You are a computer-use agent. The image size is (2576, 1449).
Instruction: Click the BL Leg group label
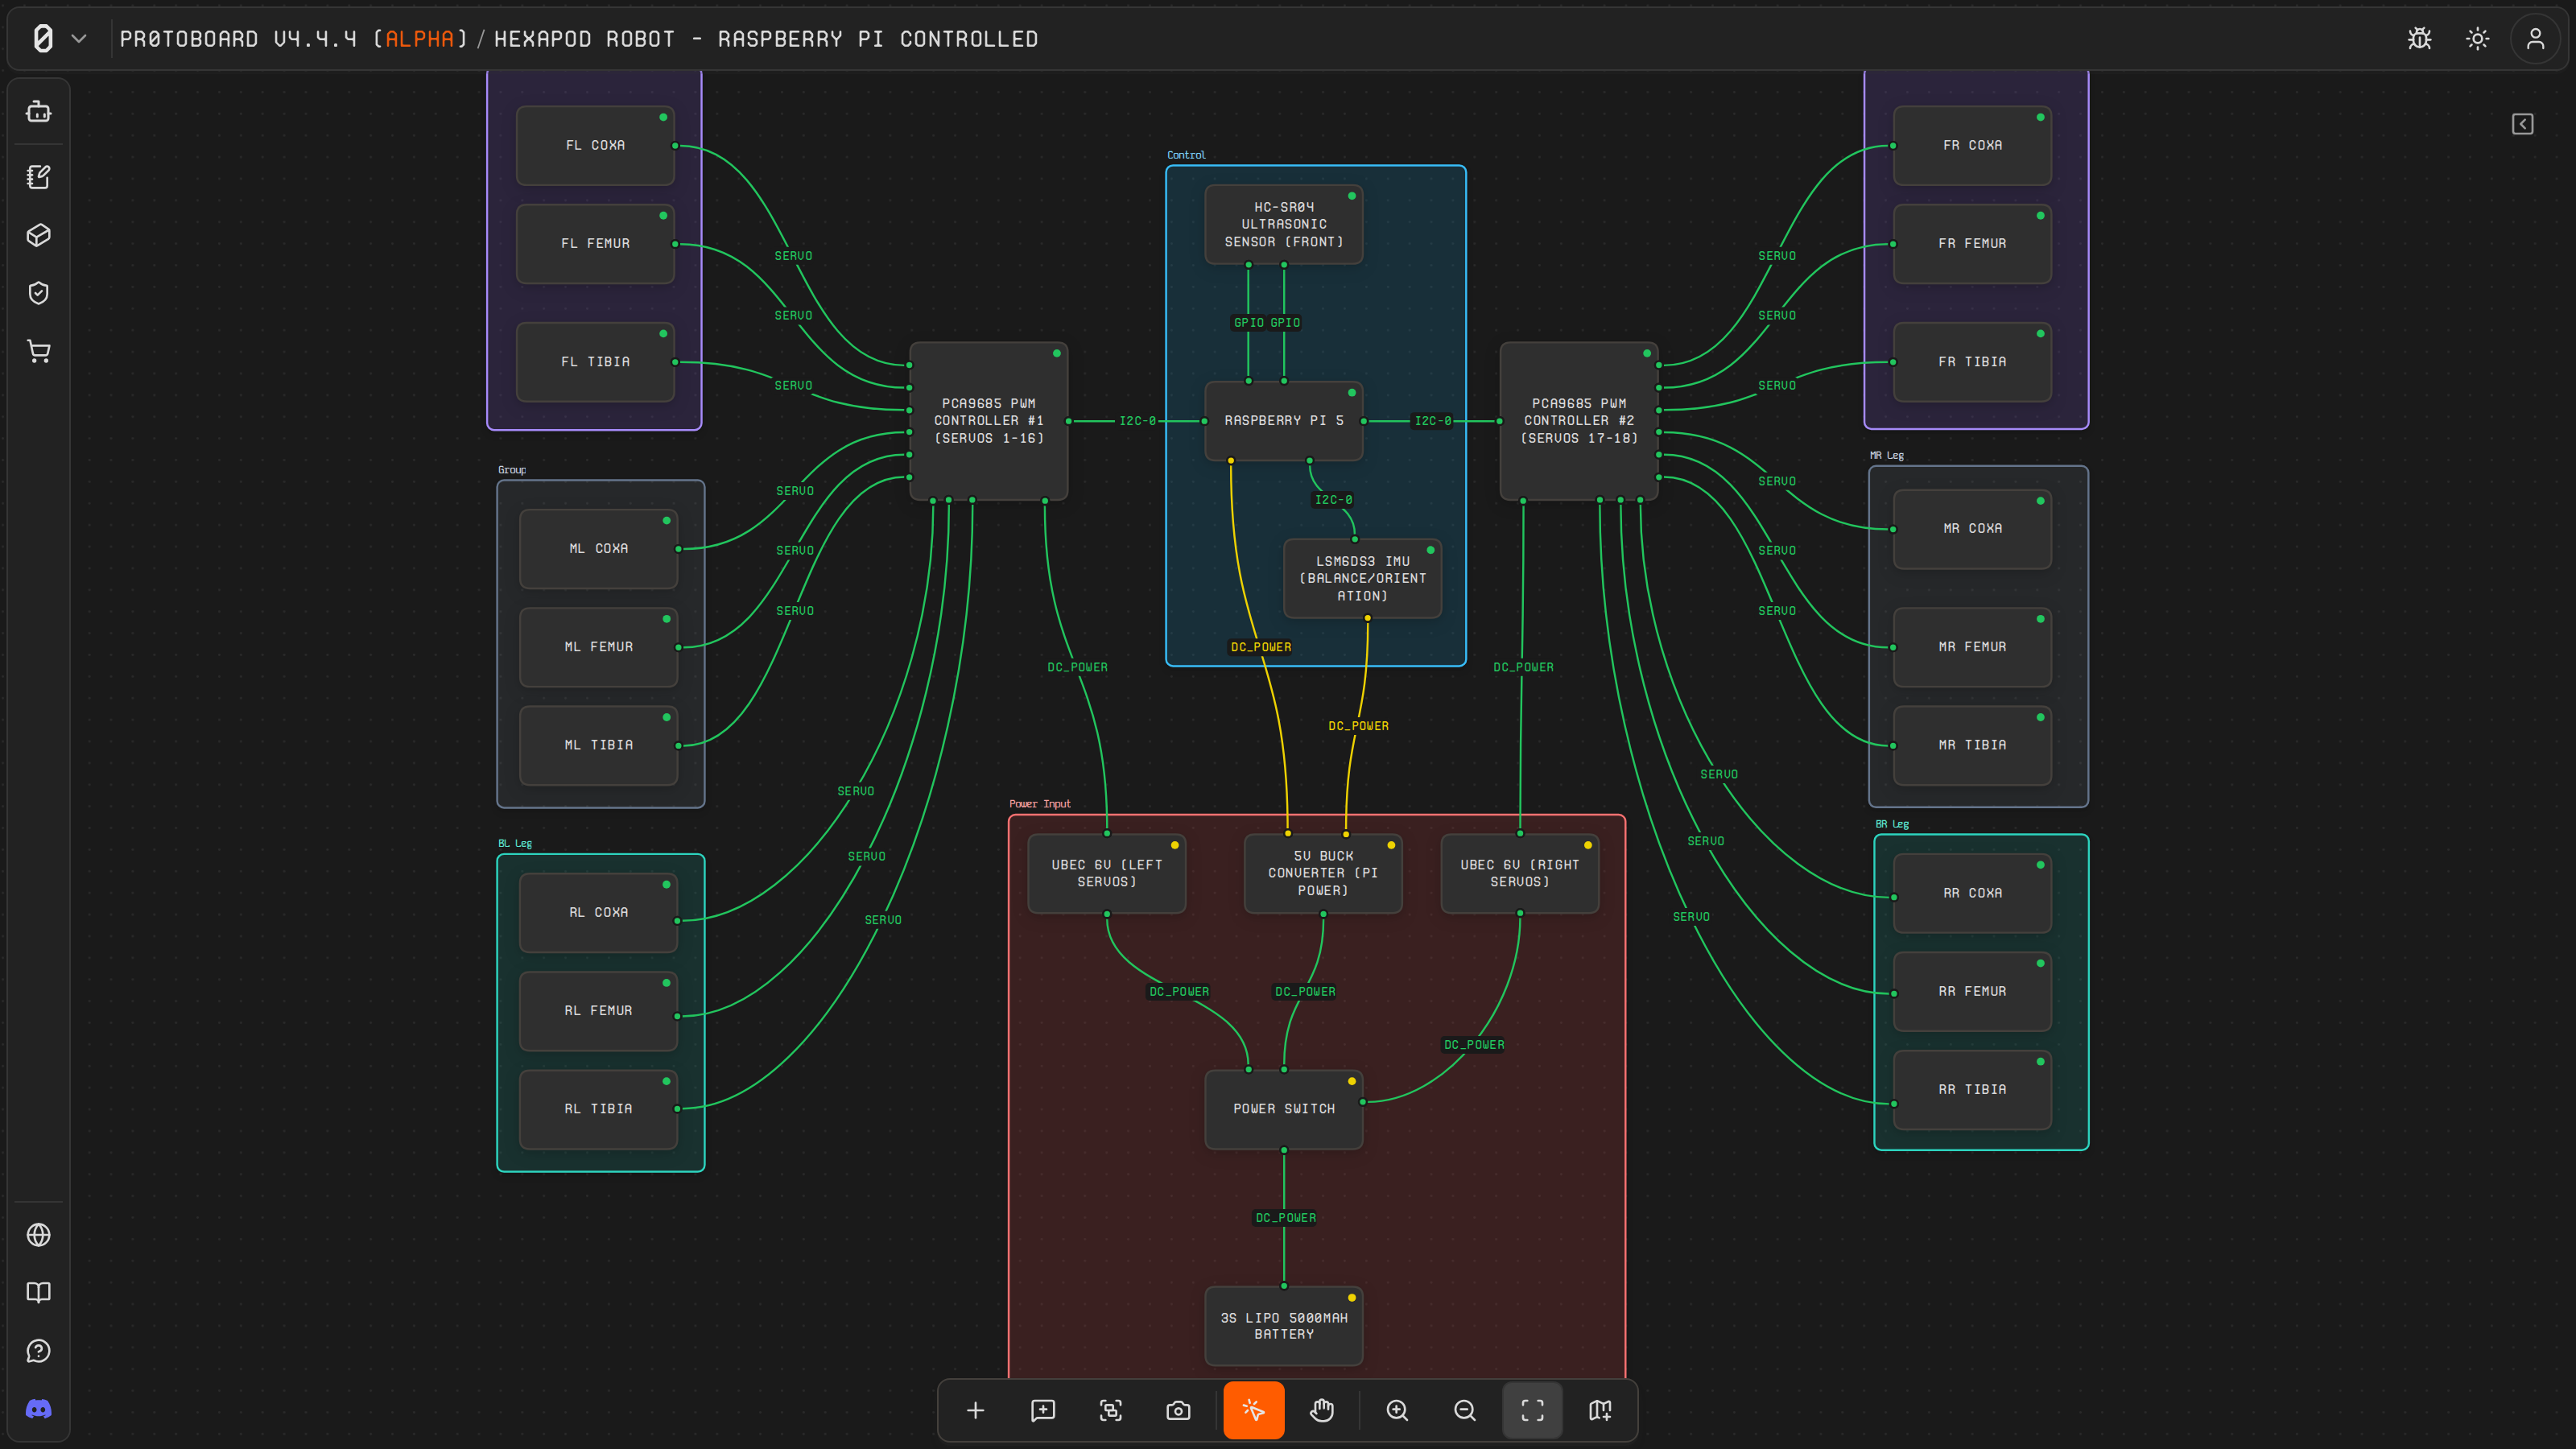pos(515,844)
